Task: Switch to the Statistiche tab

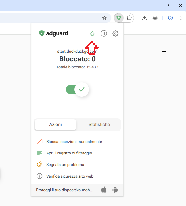Action: [x=99, y=125]
